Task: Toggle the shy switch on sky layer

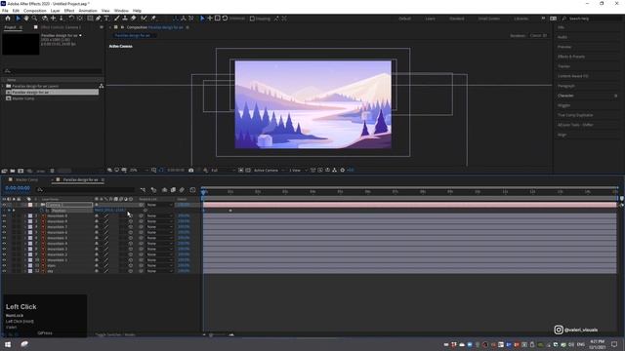Action: click(97, 271)
